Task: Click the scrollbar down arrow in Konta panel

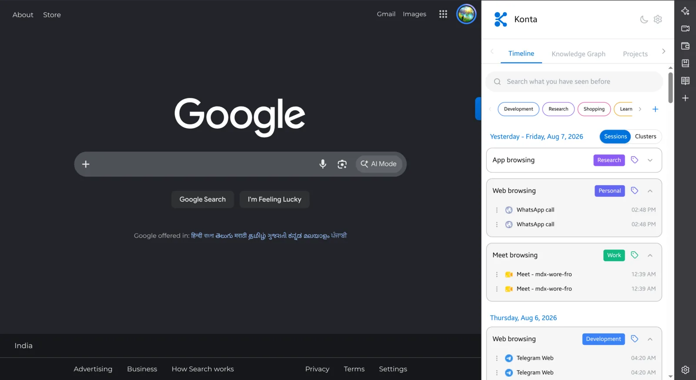Action: pyautogui.click(x=670, y=377)
